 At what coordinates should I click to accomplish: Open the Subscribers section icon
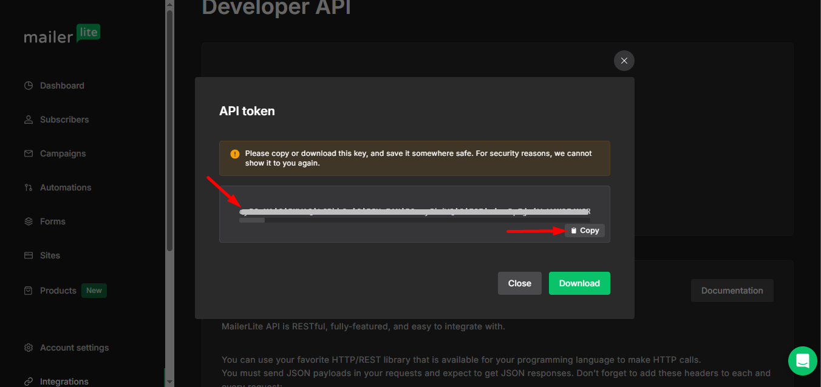click(28, 119)
